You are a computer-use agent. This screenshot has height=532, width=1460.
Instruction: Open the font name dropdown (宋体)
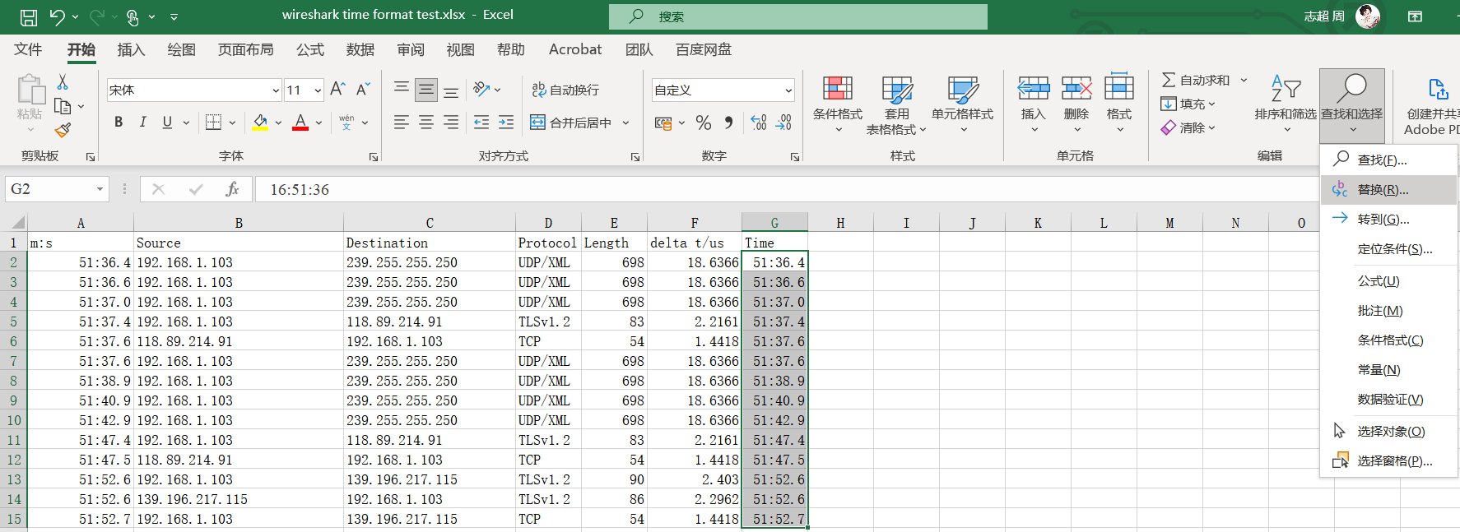coord(276,90)
